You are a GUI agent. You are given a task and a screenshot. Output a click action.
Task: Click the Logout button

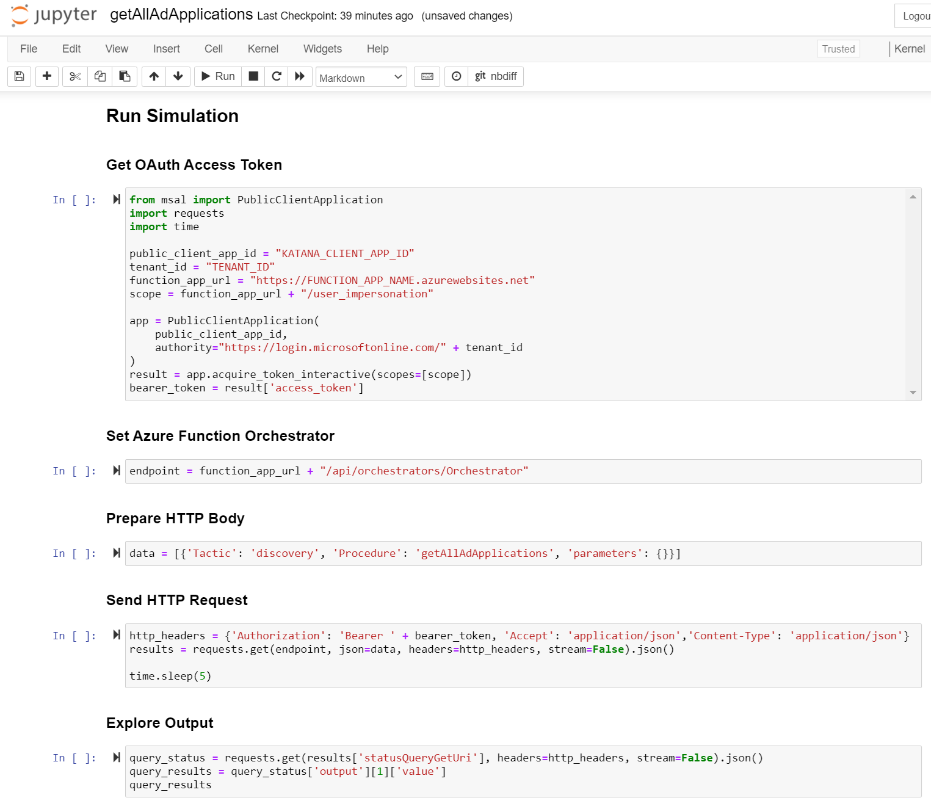coord(914,15)
